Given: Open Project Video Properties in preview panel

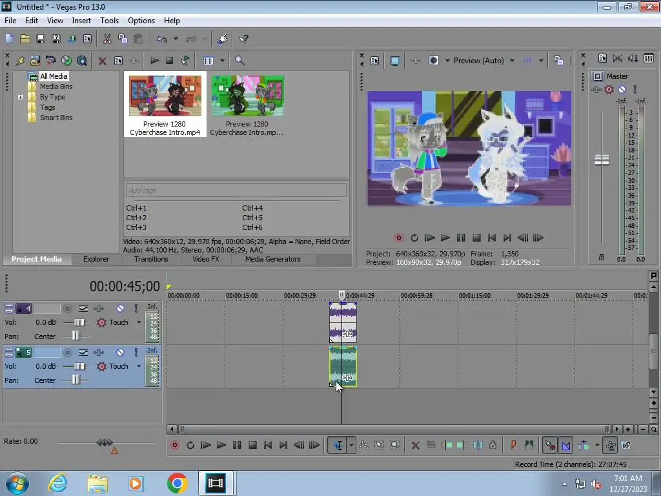Looking at the screenshot, I should (x=375, y=61).
